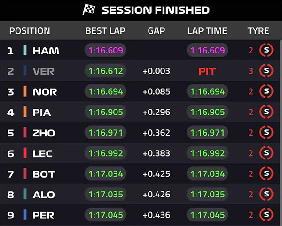
Task: Click Hamilton's purple 1:16.609 best lap
Action: pos(105,51)
